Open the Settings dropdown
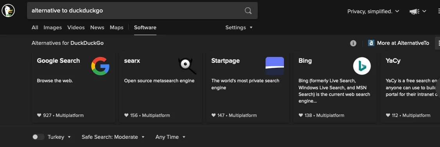The height and width of the screenshot is (147, 440). (239, 27)
